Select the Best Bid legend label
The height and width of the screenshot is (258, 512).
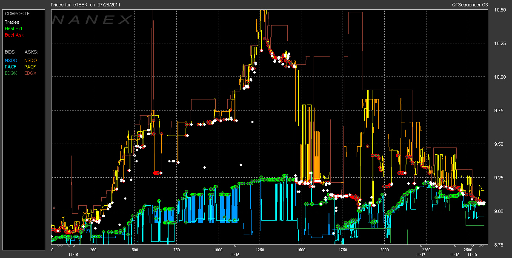click(x=13, y=28)
